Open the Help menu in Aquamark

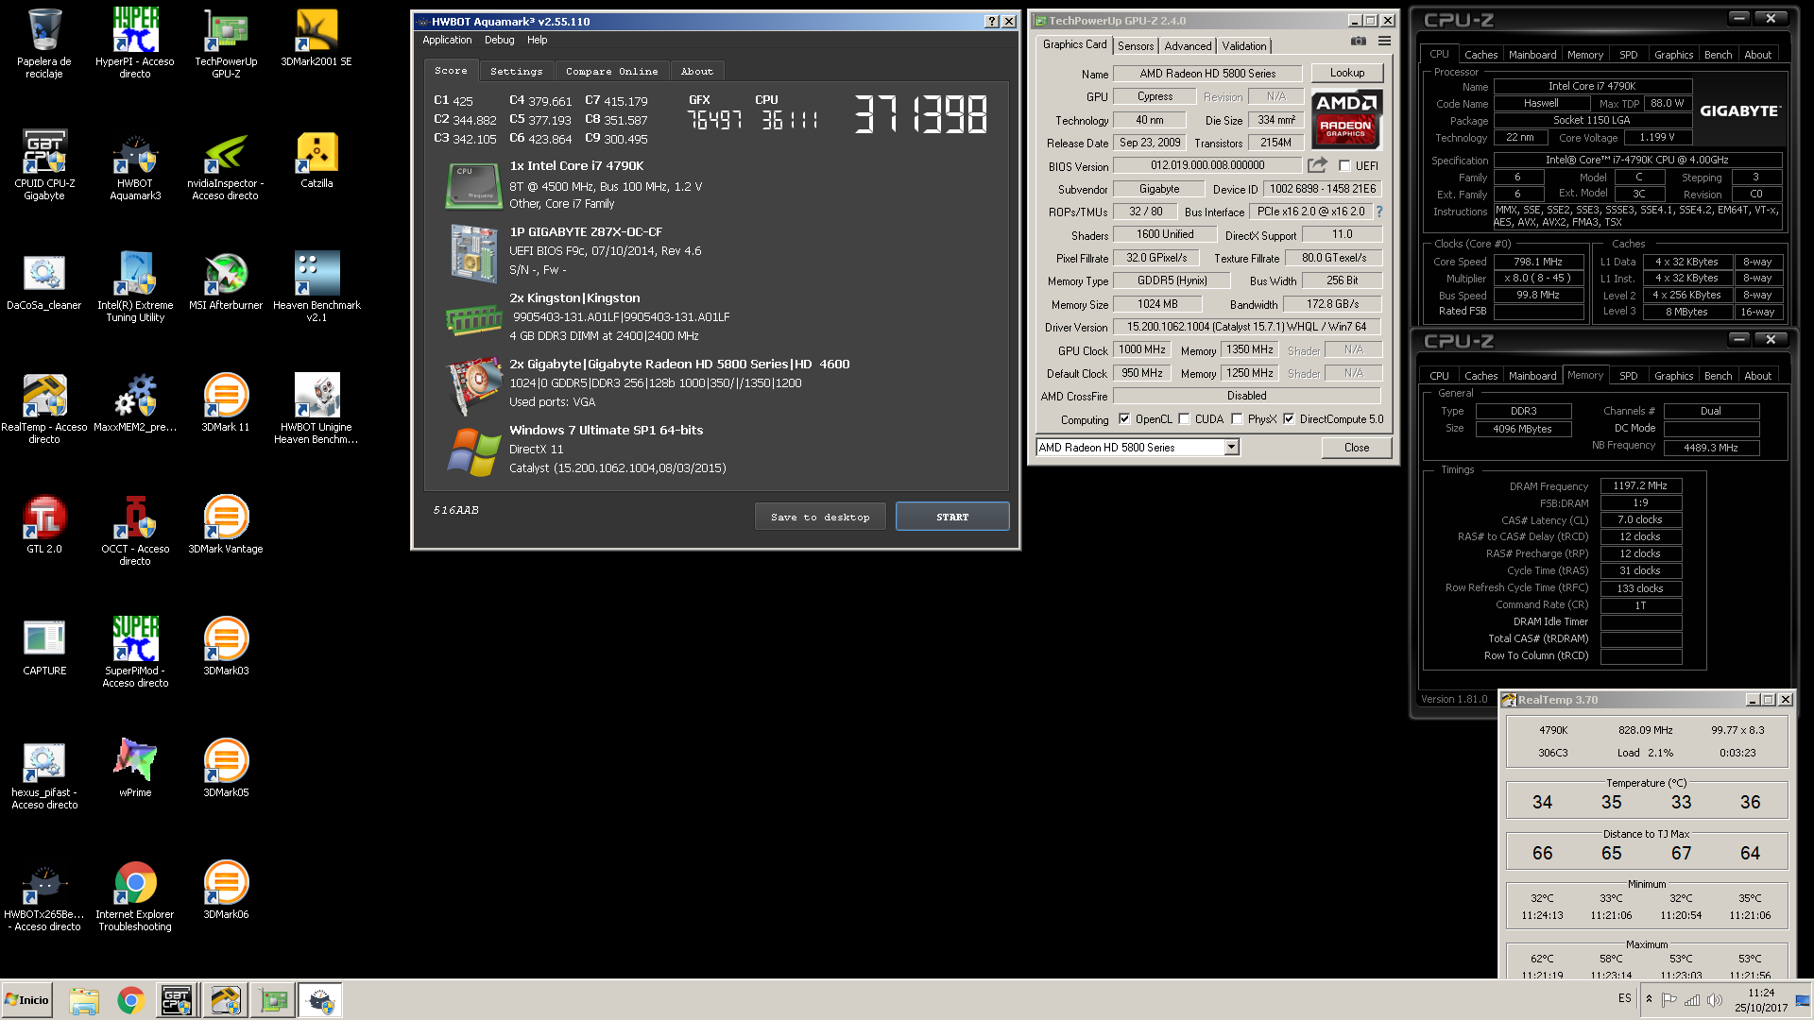(538, 40)
